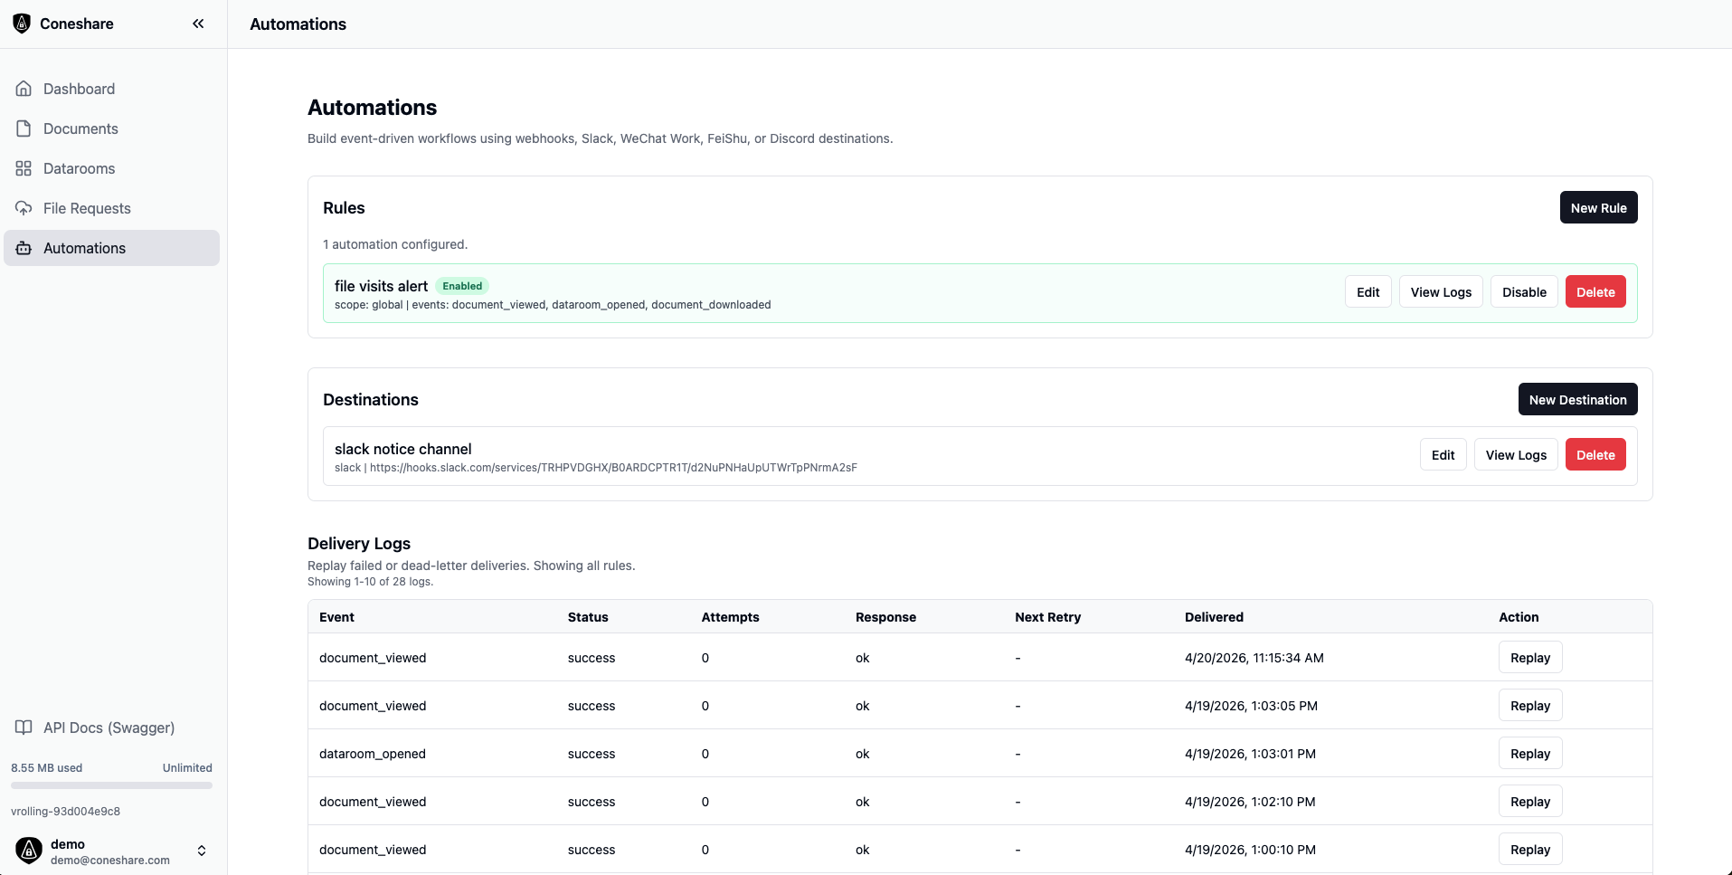The width and height of the screenshot is (1732, 875).
Task: Click the Datarooms grid icon
Action: [x=24, y=168]
